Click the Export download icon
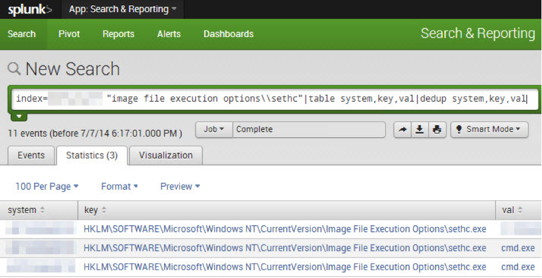This screenshot has height=278, width=542. point(420,129)
